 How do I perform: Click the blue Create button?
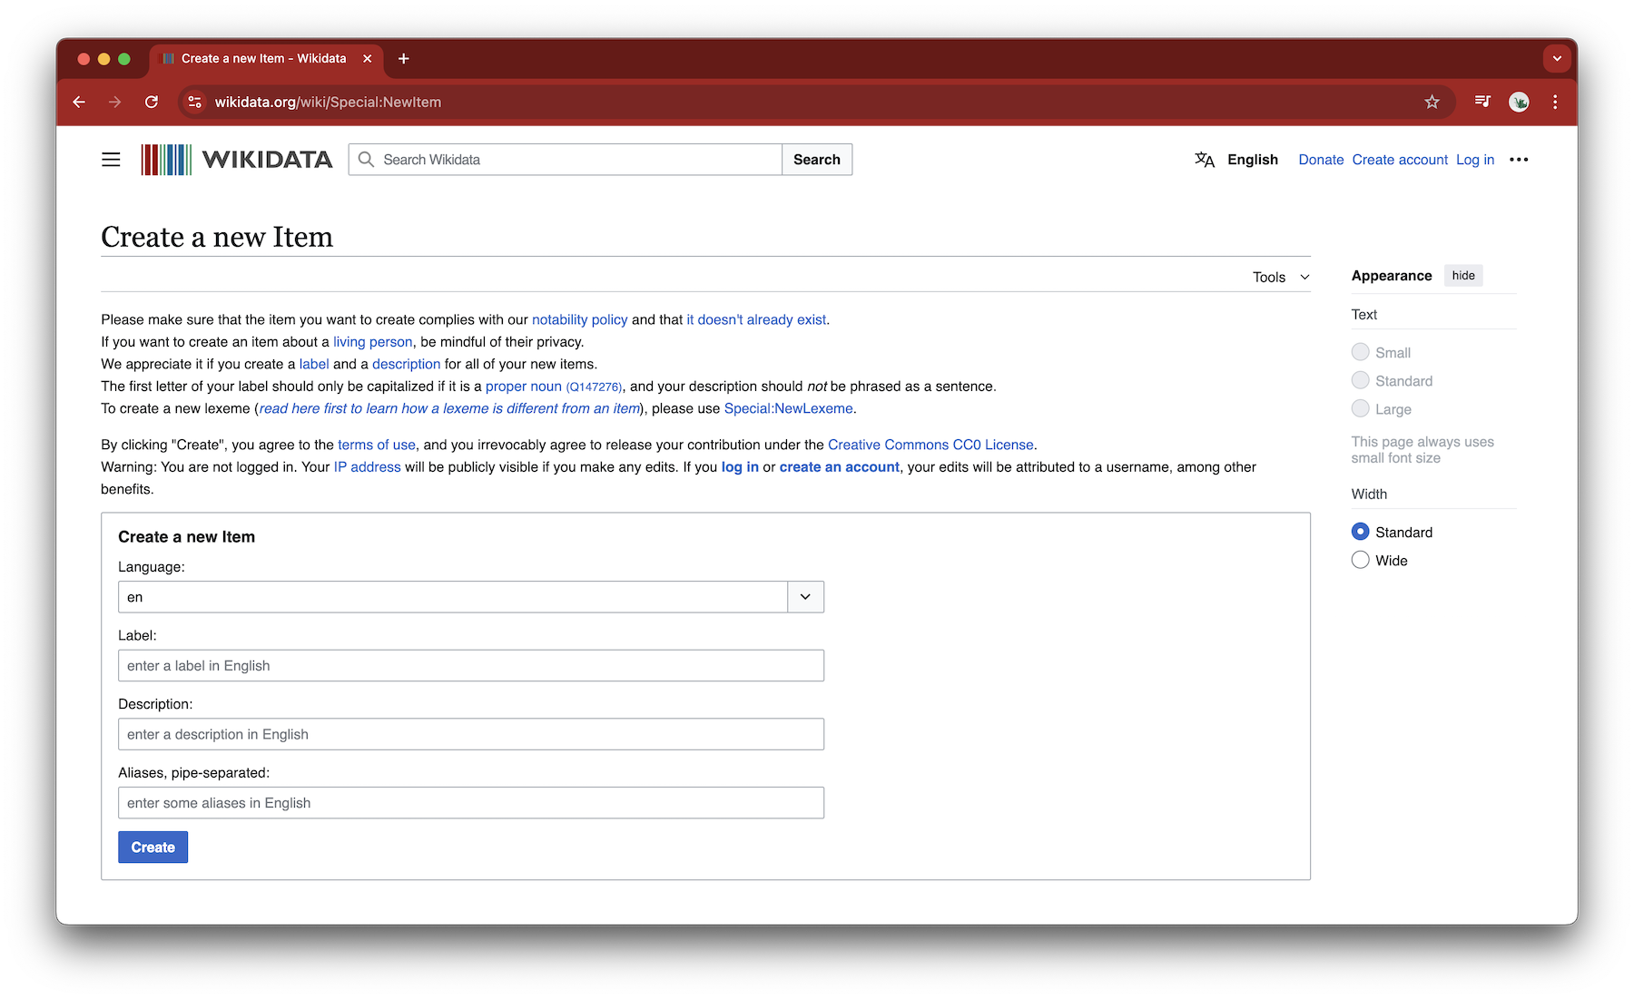pyautogui.click(x=153, y=847)
